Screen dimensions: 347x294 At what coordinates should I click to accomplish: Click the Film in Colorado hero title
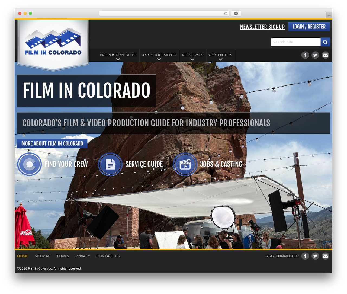point(86,91)
